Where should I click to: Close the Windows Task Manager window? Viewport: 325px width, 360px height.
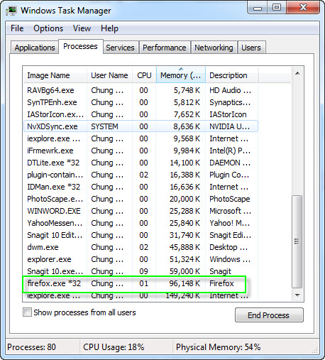(303, 8)
